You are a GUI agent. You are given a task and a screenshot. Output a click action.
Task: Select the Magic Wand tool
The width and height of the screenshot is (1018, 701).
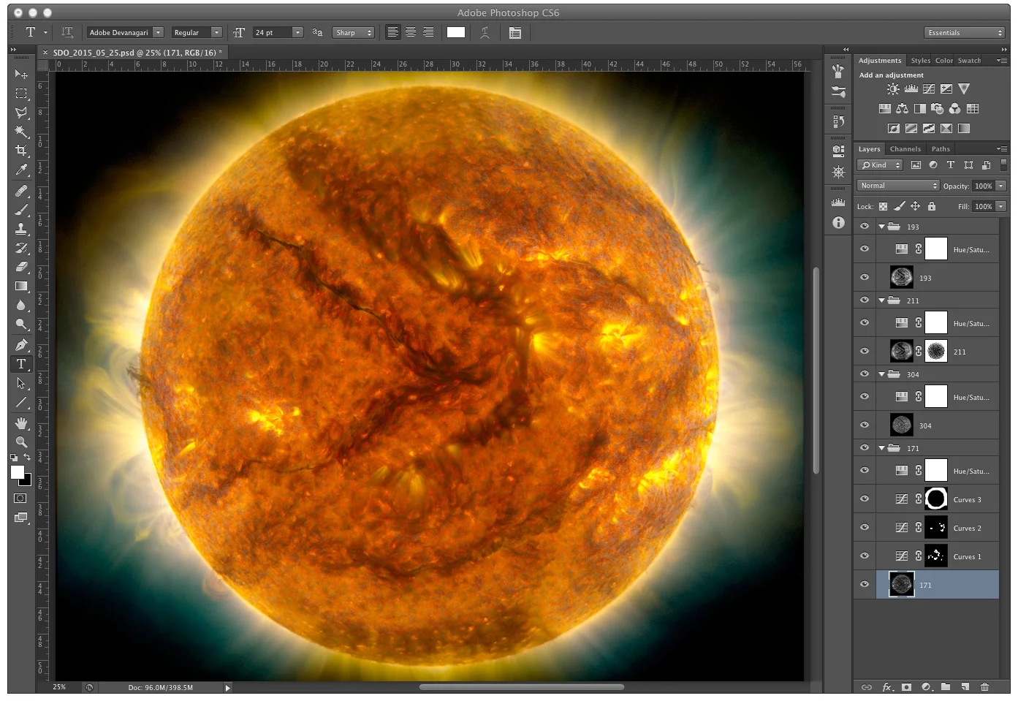pyautogui.click(x=21, y=132)
